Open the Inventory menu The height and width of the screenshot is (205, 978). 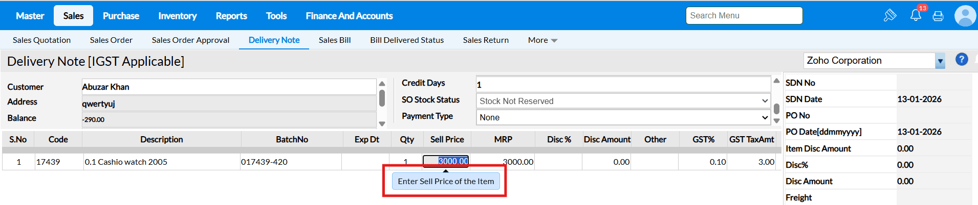tap(177, 16)
